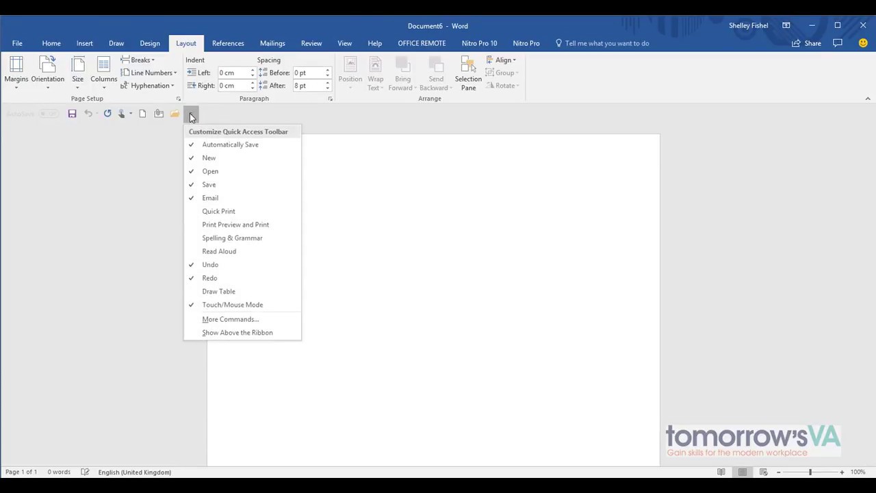
Task: Uncheck Open in the customize menu
Action: 242,171
